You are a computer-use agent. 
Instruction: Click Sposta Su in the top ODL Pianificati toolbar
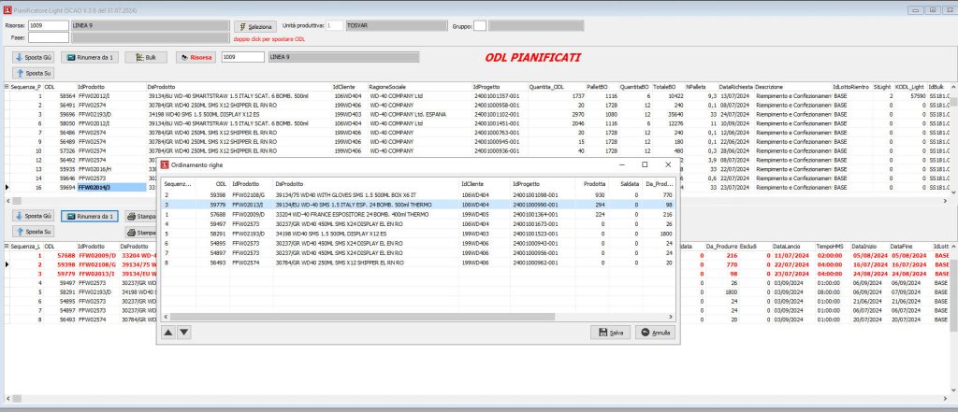tap(33, 73)
